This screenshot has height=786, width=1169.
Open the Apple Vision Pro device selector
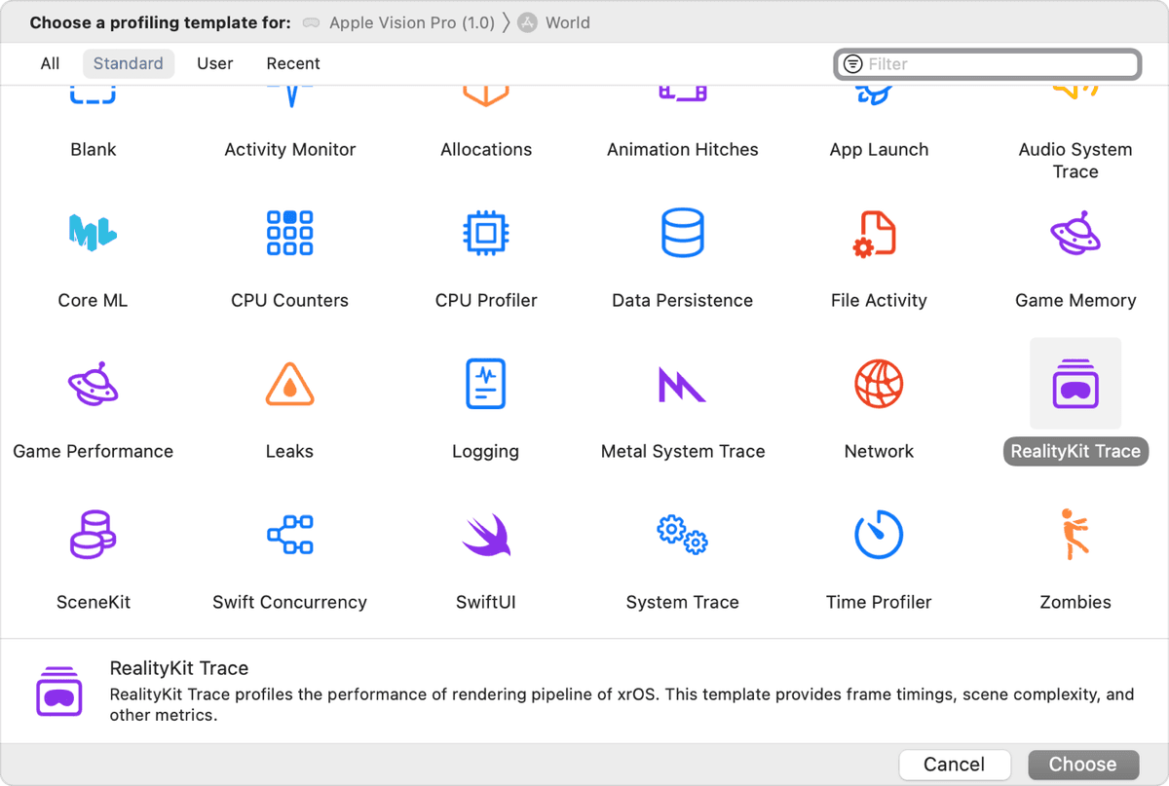point(399,22)
